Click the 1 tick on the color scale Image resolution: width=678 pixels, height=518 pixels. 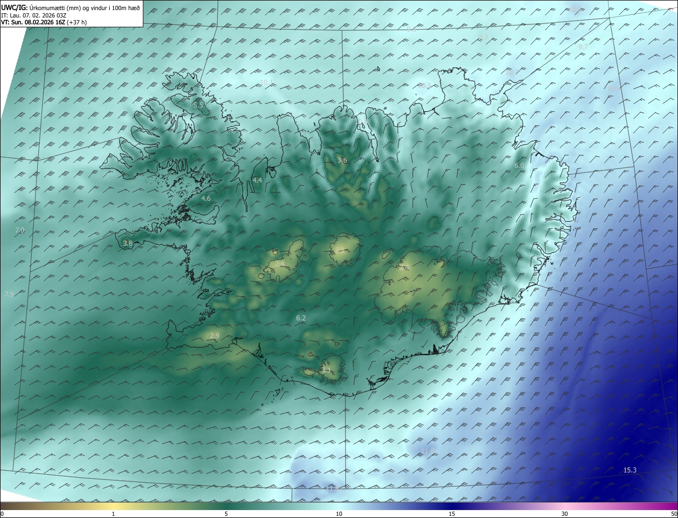[x=113, y=514]
